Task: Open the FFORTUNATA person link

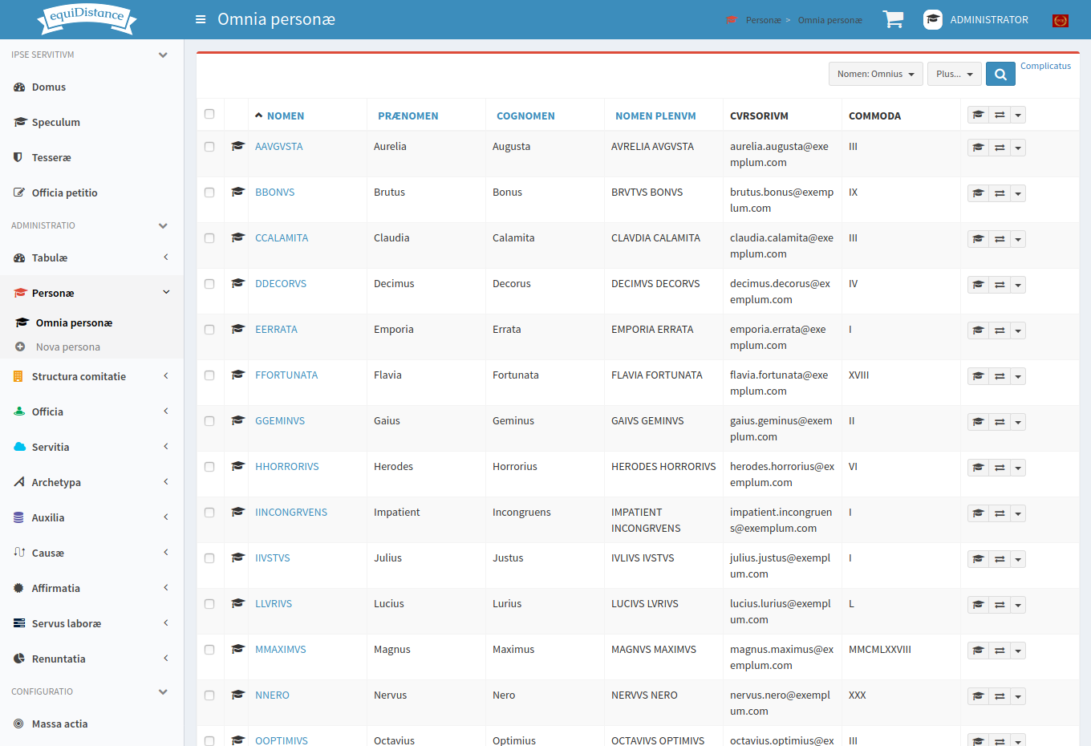Action: coord(286,375)
